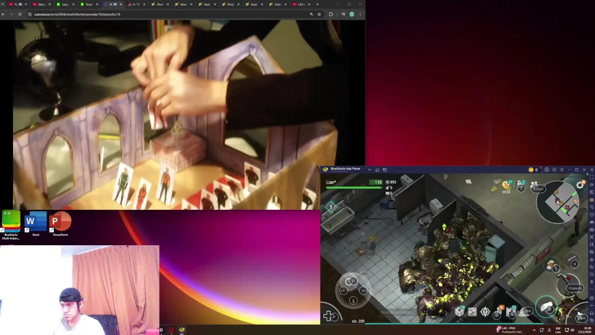Open the emblem skills icon in game
The width and height of the screenshot is (595, 335).
(485, 312)
